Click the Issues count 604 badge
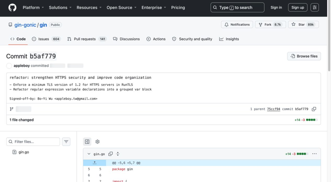 [x=56, y=39]
